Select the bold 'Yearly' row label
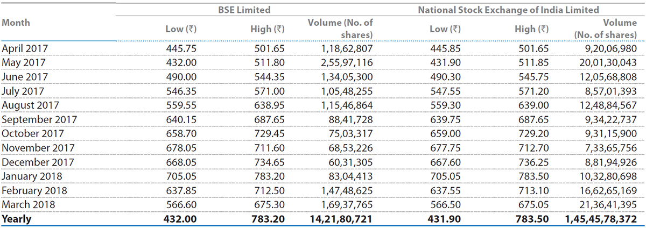The height and width of the screenshot is (228, 646). (17, 219)
